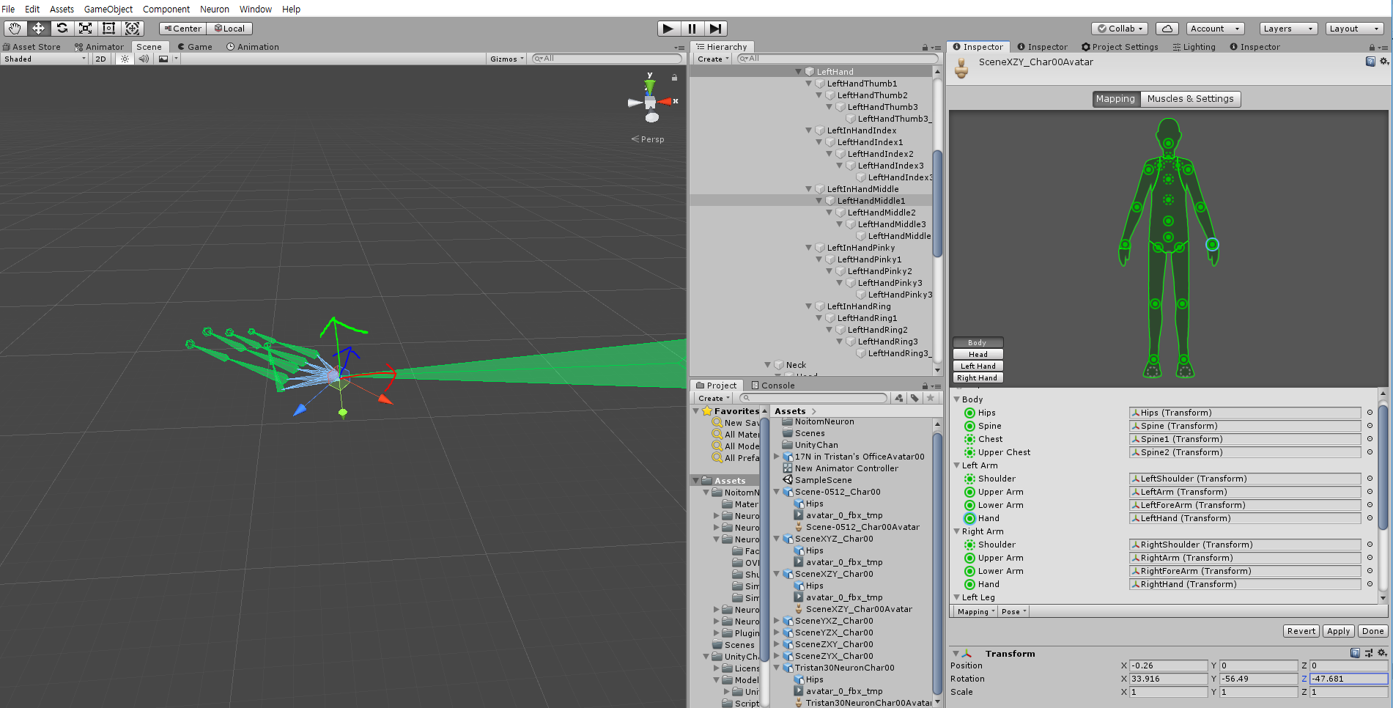Toggle Pivot Center mode button
The height and width of the screenshot is (708, 1393).
[182, 29]
